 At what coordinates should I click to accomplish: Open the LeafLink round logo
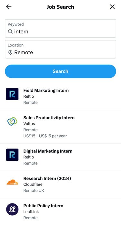[x=12, y=209]
